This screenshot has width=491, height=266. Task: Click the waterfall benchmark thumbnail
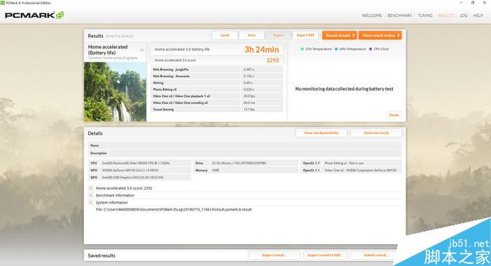click(x=115, y=92)
